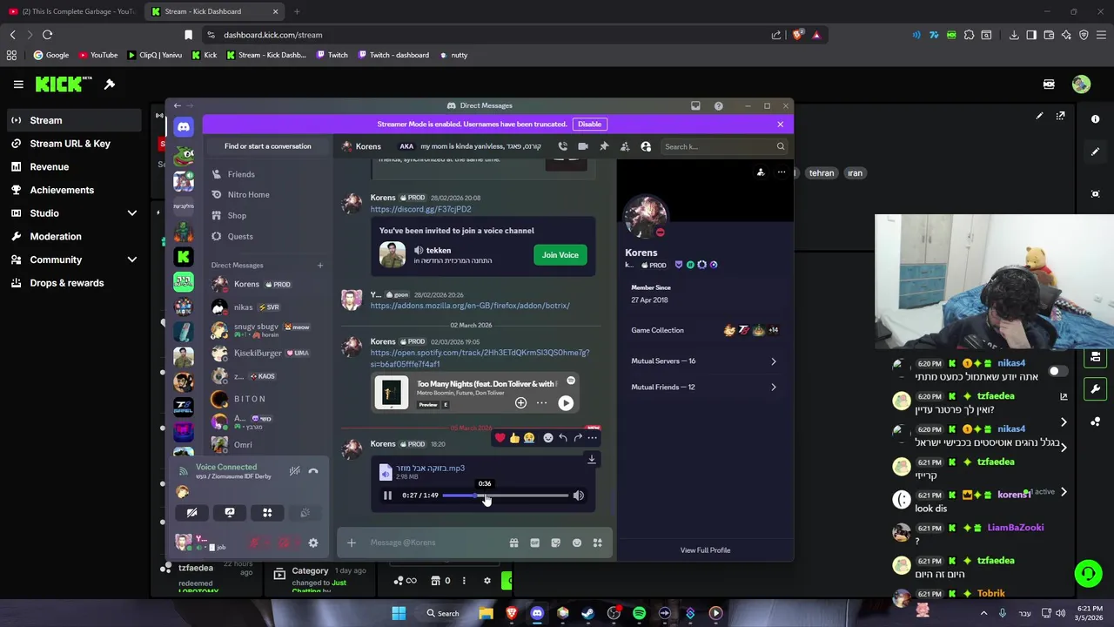1114x627 pixels.
Task: Open the Spotify embed more options
Action: click(541, 402)
